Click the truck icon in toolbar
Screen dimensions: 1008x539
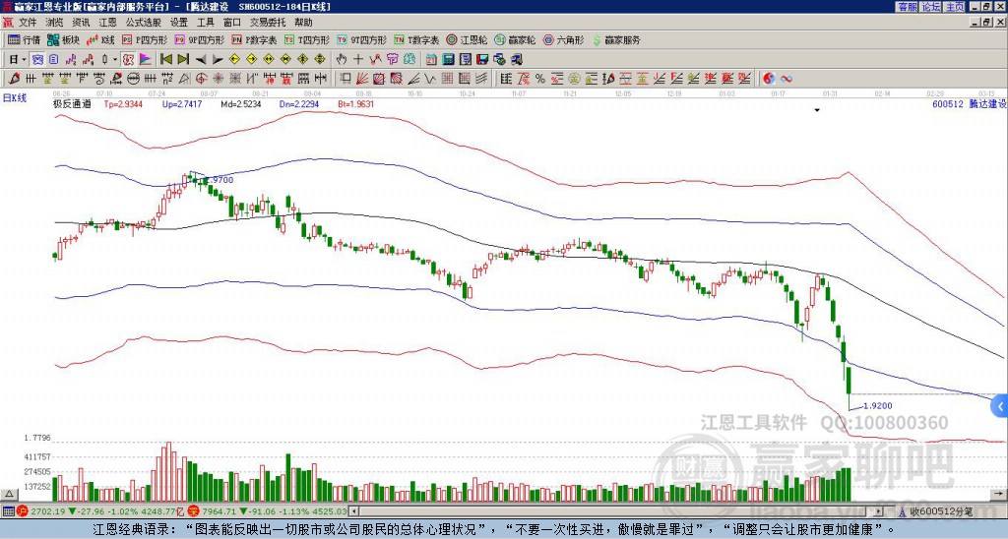point(516,60)
